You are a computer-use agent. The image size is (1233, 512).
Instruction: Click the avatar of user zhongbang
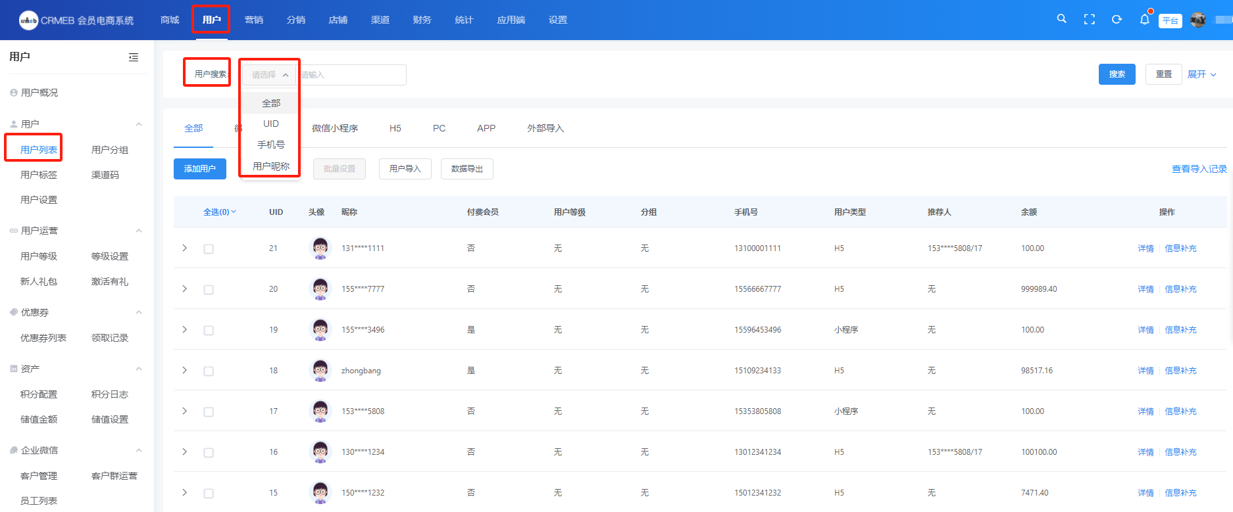coord(320,371)
